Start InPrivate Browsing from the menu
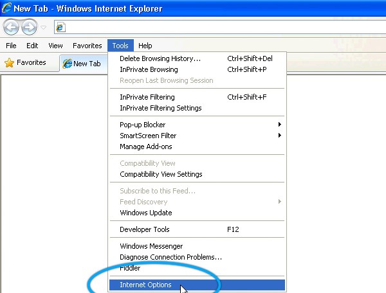The image size is (386, 293). [149, 69]
